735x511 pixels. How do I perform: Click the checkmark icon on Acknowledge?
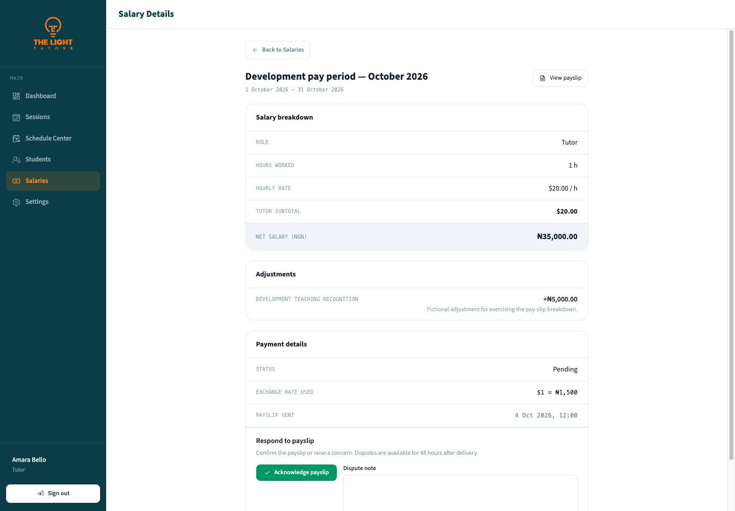pos(267,473)
